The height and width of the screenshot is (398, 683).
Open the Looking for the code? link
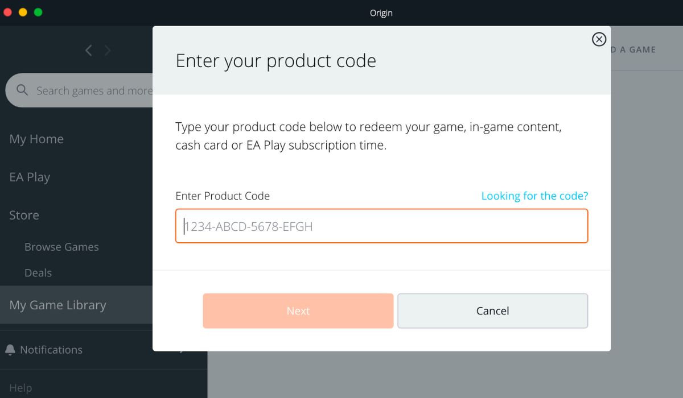point(534,196)
